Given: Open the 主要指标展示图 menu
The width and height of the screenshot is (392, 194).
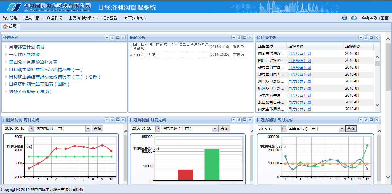Looking at the screenshot, I should tap(84, 18).
